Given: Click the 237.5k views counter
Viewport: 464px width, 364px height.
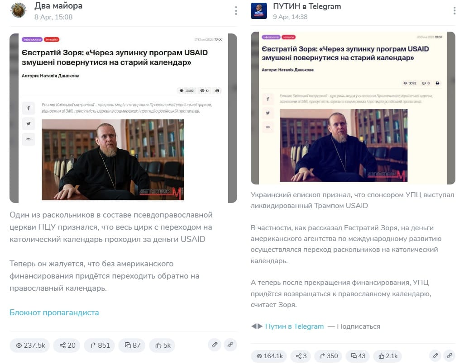Looking at the screenshot, I should (30, 345).
